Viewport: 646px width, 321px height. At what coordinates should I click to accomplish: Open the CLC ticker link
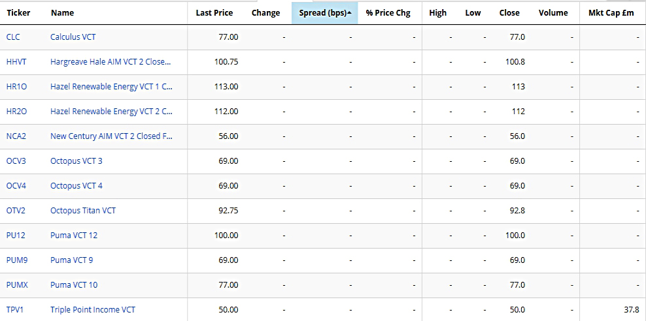tap(13, 37)
